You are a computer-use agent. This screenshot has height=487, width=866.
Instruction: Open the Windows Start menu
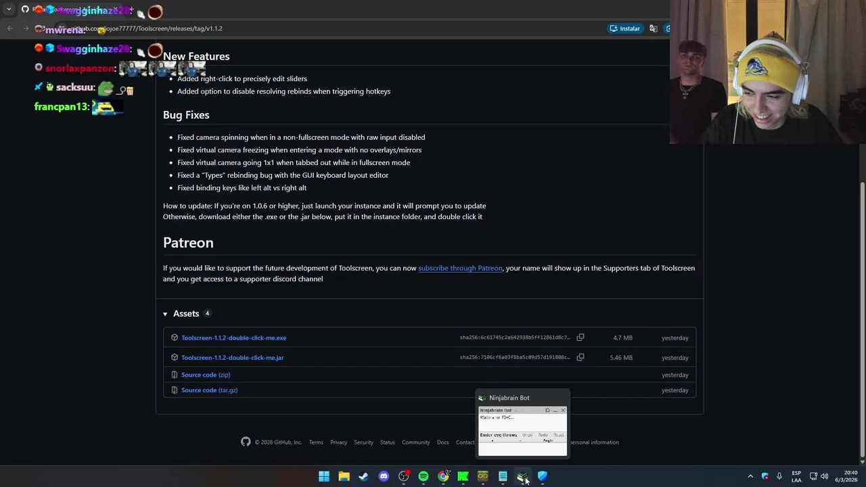tap(324, 476)
